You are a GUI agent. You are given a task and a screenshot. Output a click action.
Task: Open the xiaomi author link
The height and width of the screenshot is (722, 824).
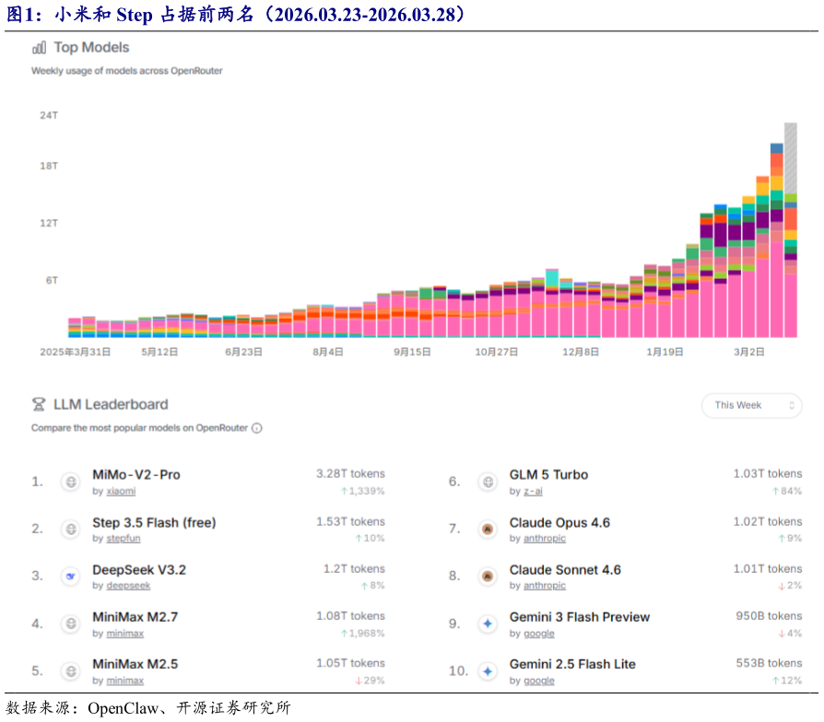[121, 491]
